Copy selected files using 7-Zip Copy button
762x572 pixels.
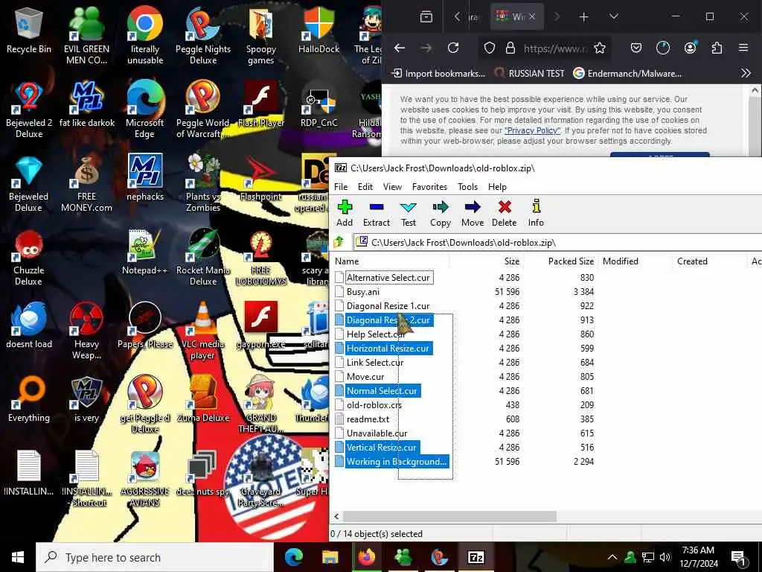tap(441, 213)
